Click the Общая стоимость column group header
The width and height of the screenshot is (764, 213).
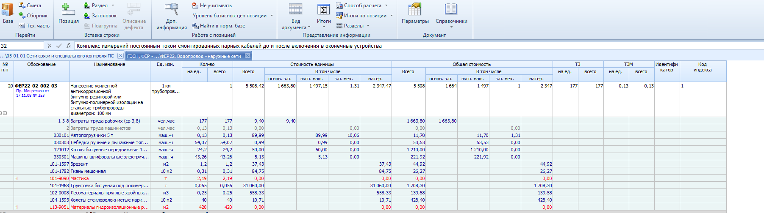[472, 64]
